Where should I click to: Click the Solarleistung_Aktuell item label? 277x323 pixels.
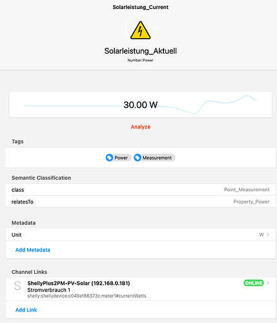[x=141, y=51]
